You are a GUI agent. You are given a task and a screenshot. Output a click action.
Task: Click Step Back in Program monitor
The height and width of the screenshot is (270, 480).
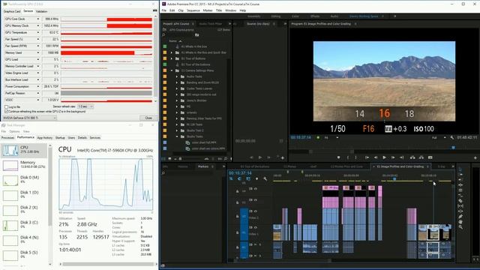(376, 157)
